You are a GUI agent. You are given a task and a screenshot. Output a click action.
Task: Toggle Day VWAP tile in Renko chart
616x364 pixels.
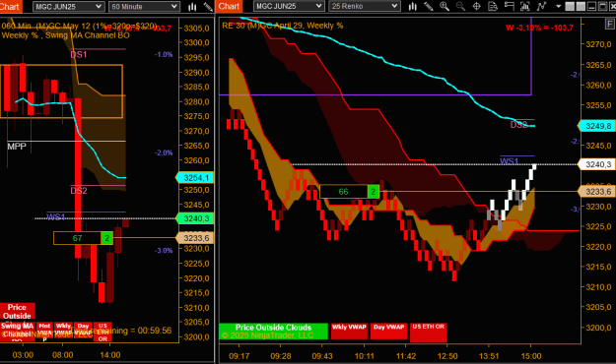388,332
